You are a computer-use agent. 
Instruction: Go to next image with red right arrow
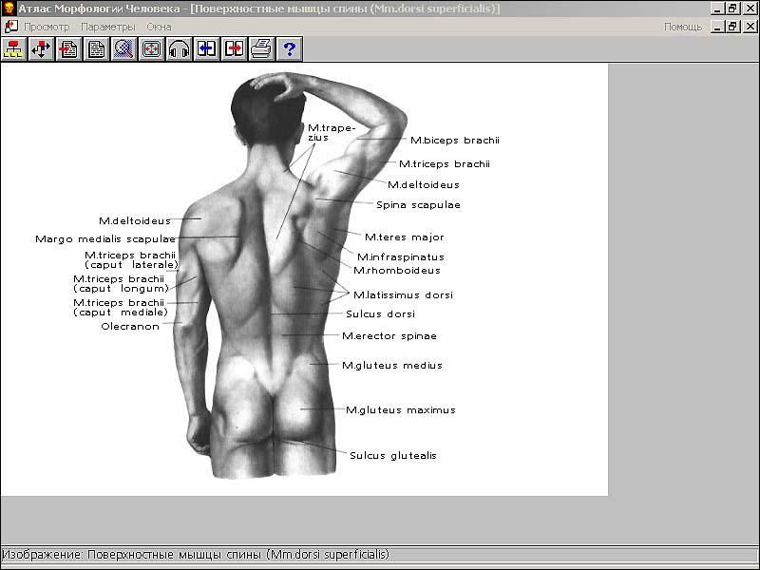(x=234, y=48)
